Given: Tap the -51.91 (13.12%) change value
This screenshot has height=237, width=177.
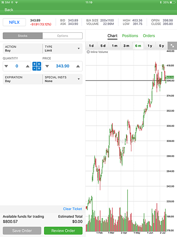Looking at the screenshot, I should (41, 24).
